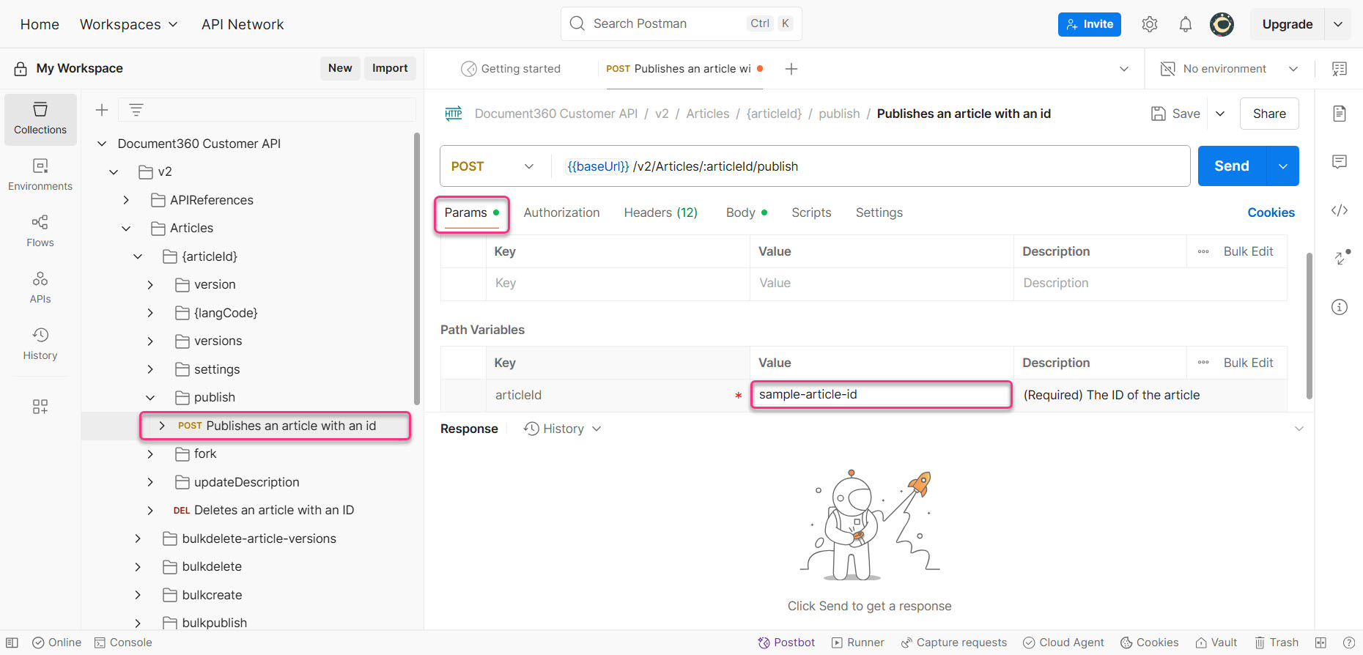Screen dimensions: 1363x655
Task: Click the New button
Action: point(340,68)
